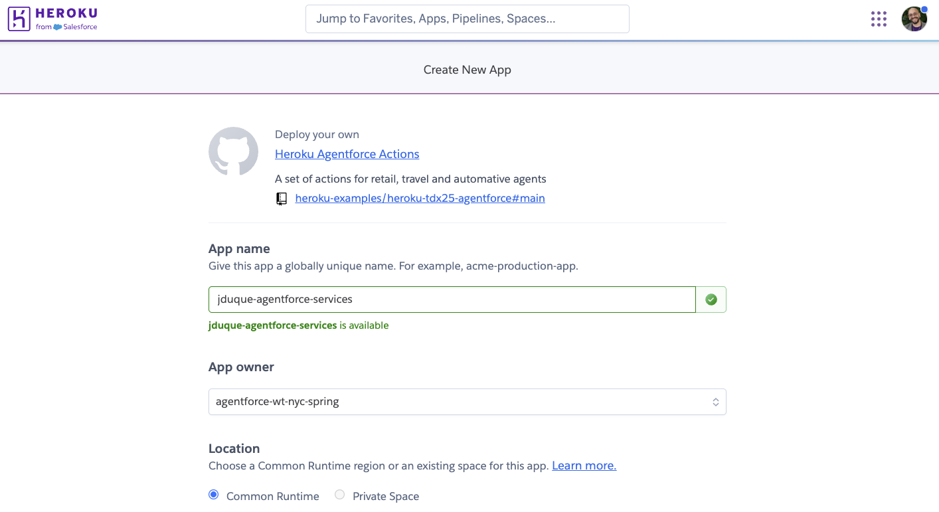Click the Heroku logo in the header

click(x=52, y=19)
